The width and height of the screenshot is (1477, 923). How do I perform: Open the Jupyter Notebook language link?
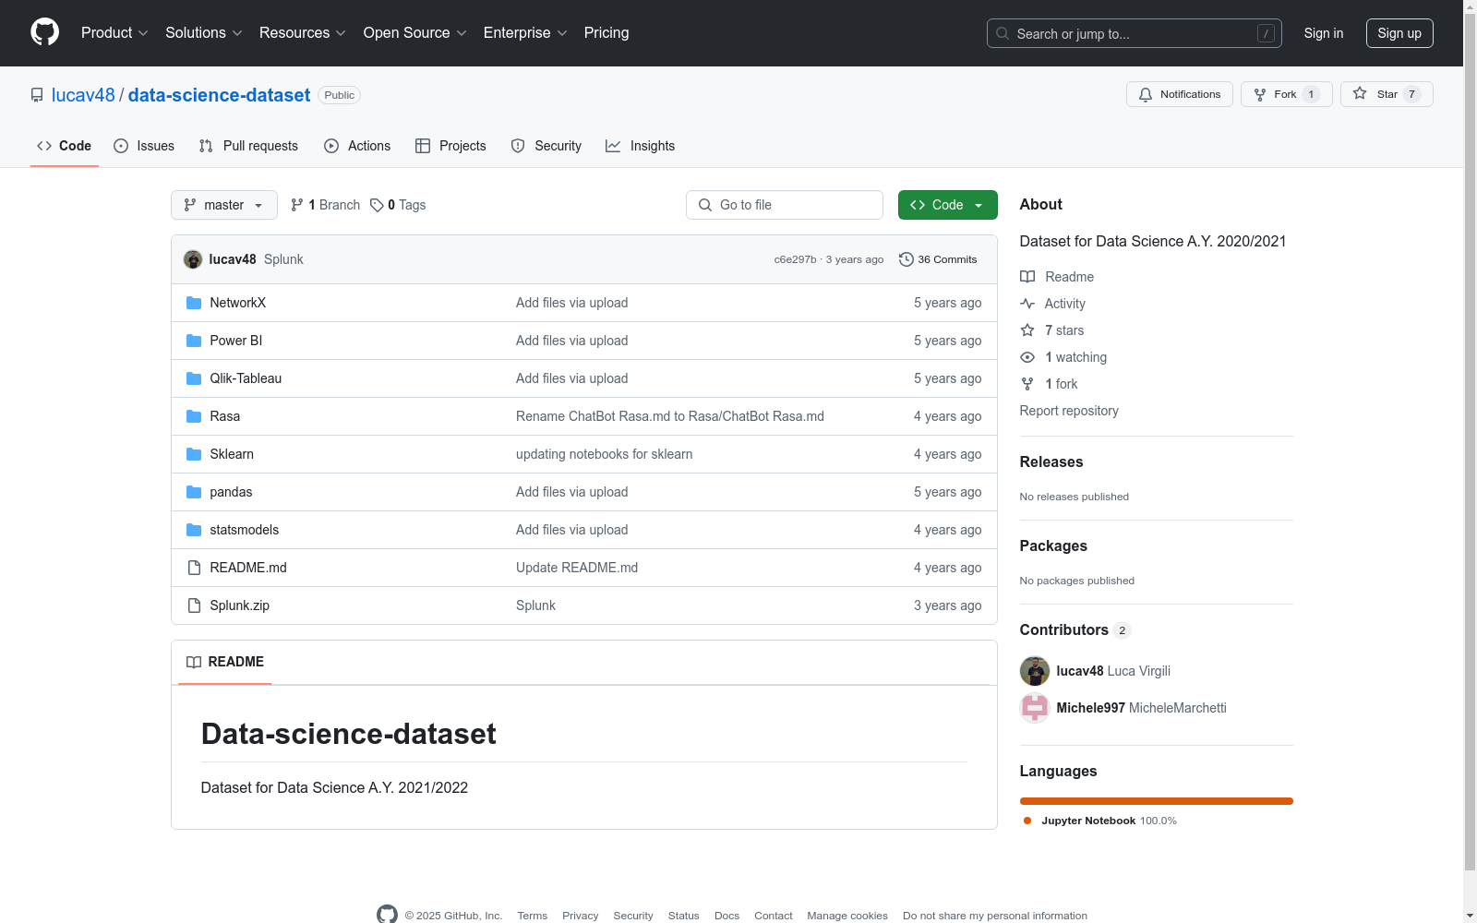click(1099, 821)
